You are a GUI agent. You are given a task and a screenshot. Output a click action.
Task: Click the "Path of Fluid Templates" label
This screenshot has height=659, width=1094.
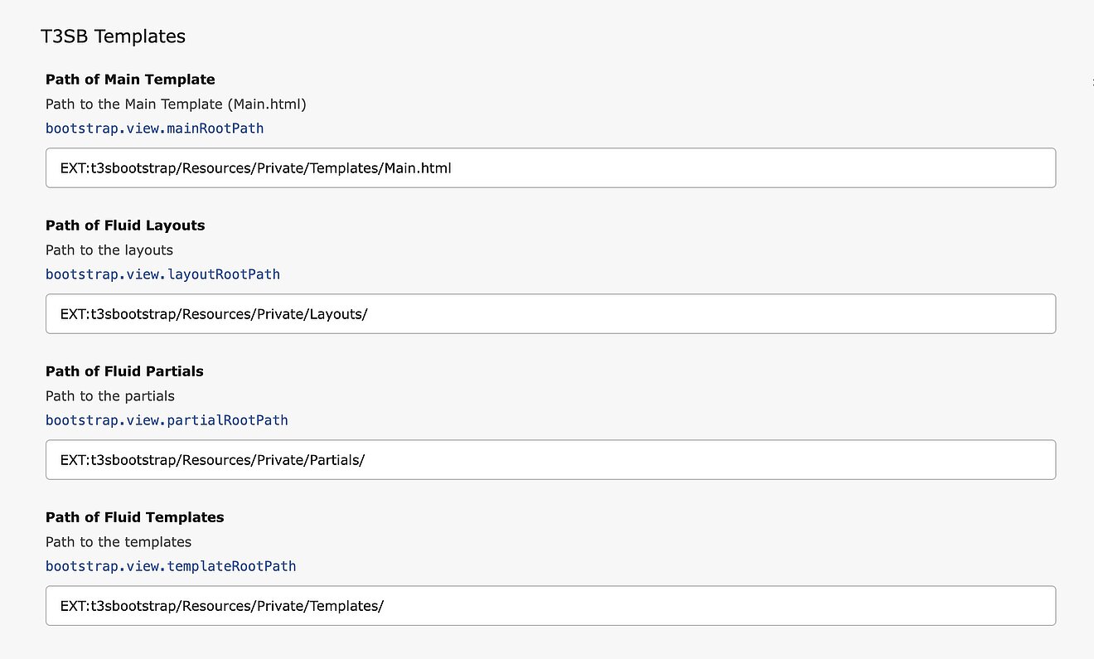(134, 517)
